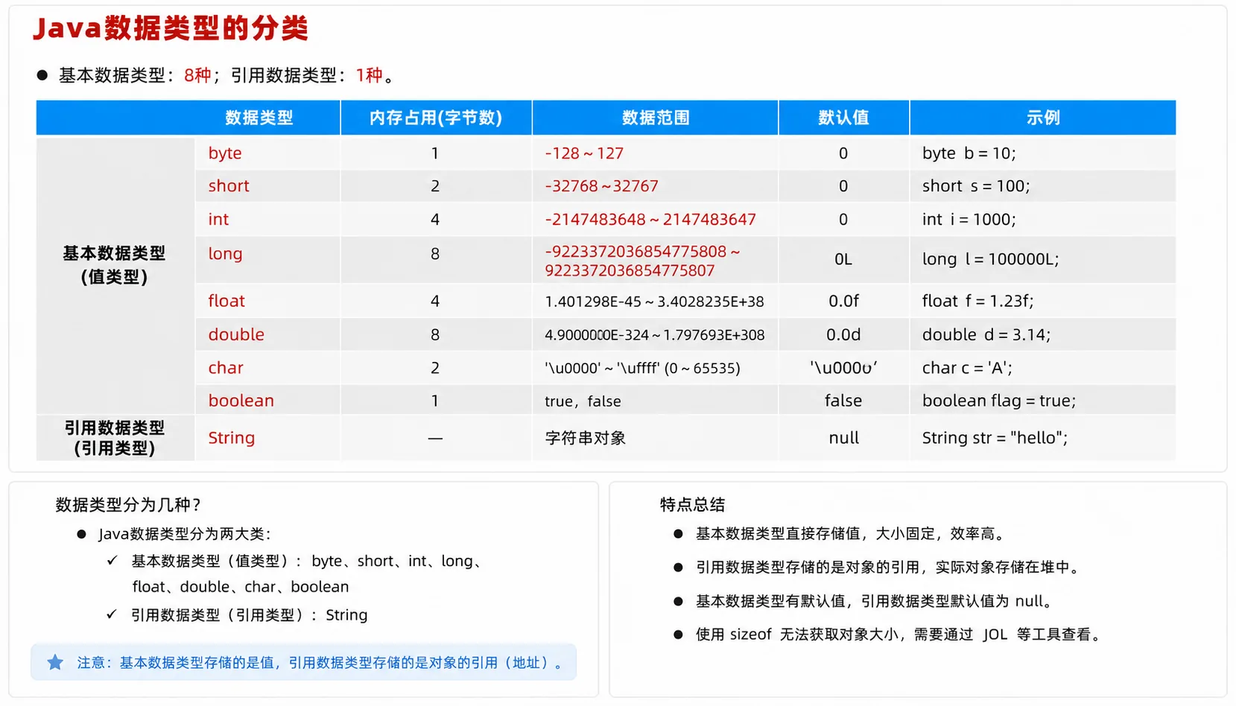Click the example 'boolean flag = true;'
This screenshot has height=706, width=1236.
point(999,401)
